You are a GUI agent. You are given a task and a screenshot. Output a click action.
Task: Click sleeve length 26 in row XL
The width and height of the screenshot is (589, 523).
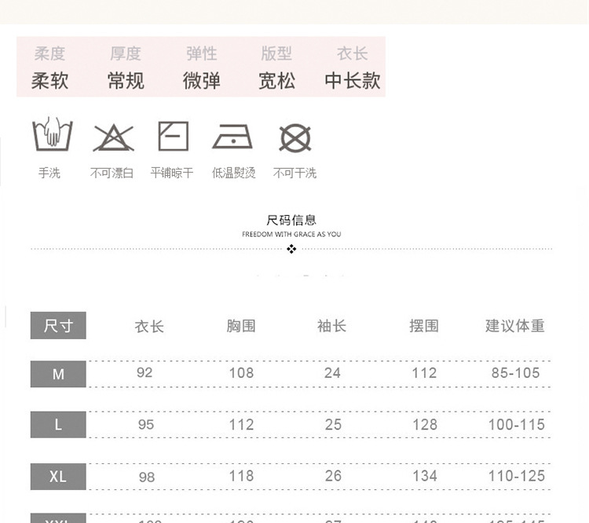333,476
